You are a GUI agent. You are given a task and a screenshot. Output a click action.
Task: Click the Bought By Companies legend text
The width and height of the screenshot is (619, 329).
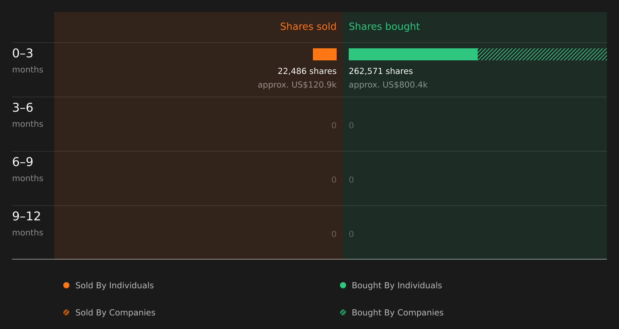(x=397, y=312)
